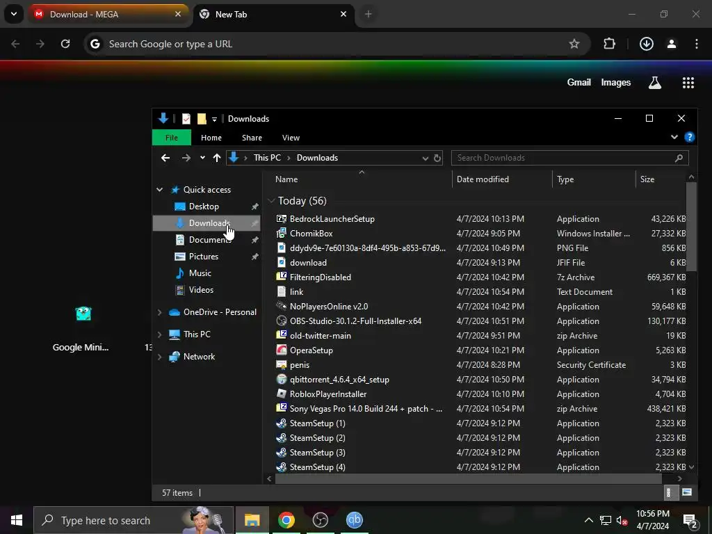Click the OBS-Studio installer file icon
The image size is (712, 534).
point(282,321)
